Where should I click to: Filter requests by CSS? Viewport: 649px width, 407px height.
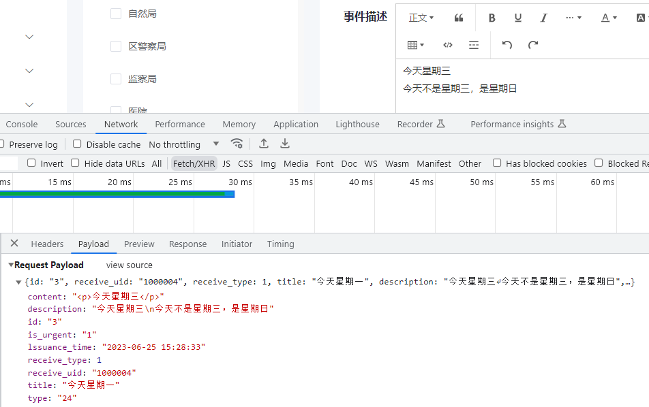[245, 163]
